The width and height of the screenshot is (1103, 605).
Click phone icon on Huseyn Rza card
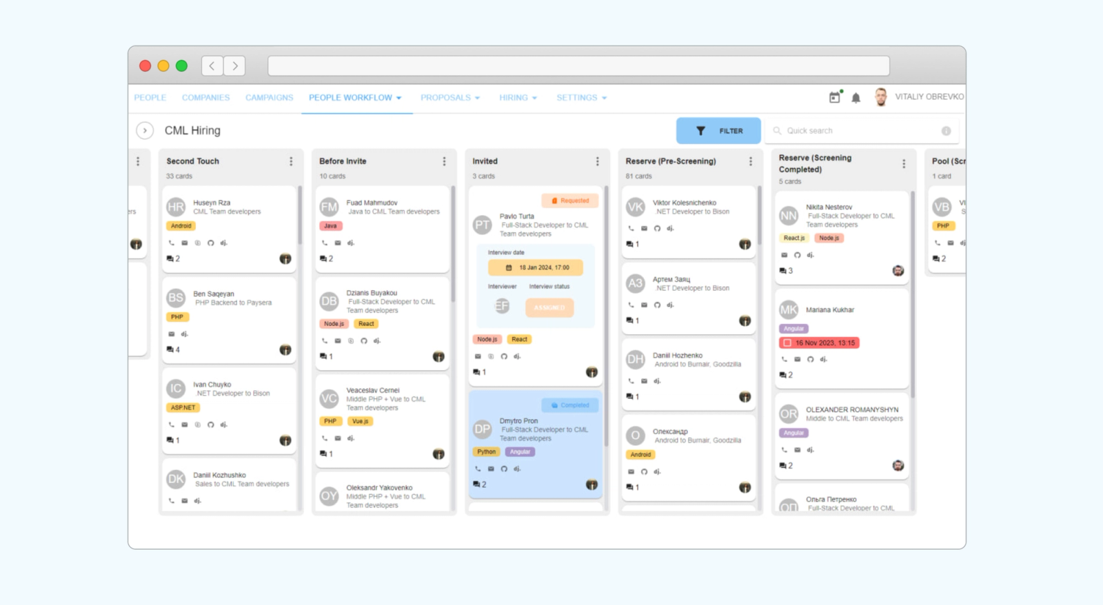[171, 243]
